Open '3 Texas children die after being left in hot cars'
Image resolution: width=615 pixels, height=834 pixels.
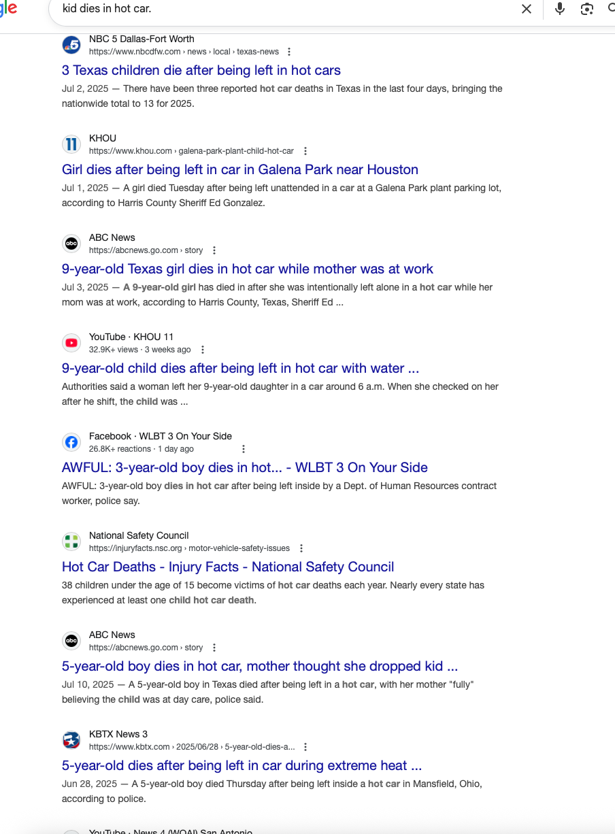[201, 70]
